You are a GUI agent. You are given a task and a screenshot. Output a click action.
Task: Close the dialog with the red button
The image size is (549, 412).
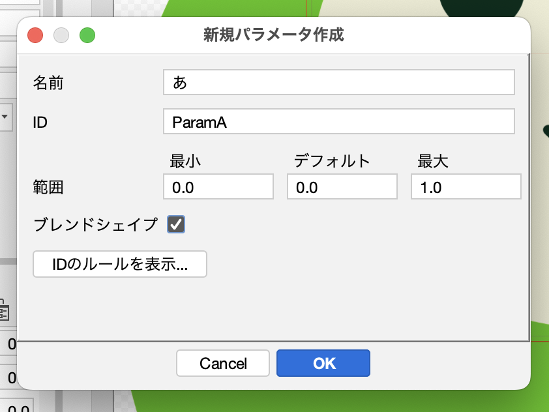[x=35, y=35]
